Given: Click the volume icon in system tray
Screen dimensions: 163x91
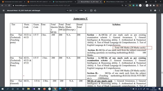Looking at the screenshot, I should (x=141, y=89).
